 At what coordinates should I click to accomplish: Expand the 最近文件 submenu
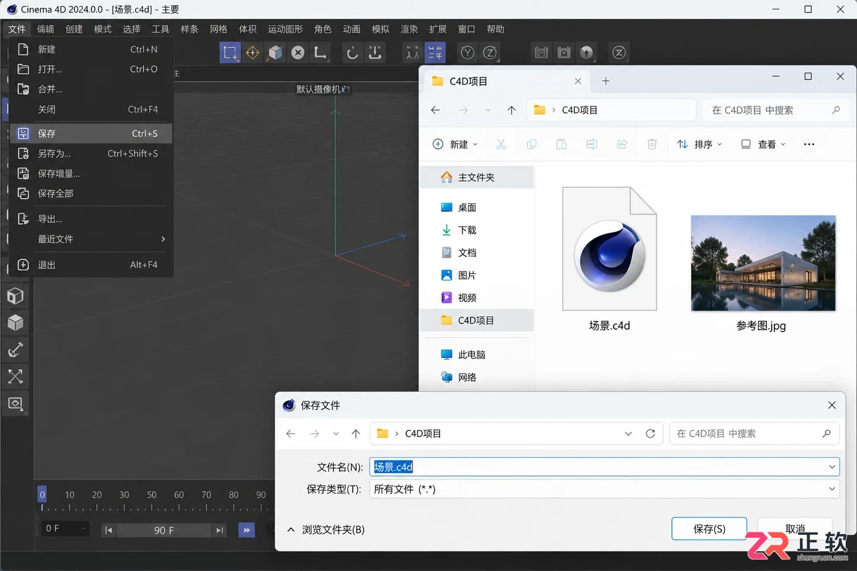pos(91,239)
